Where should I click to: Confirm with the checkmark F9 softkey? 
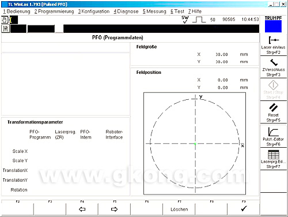click(x=244, y=208)
